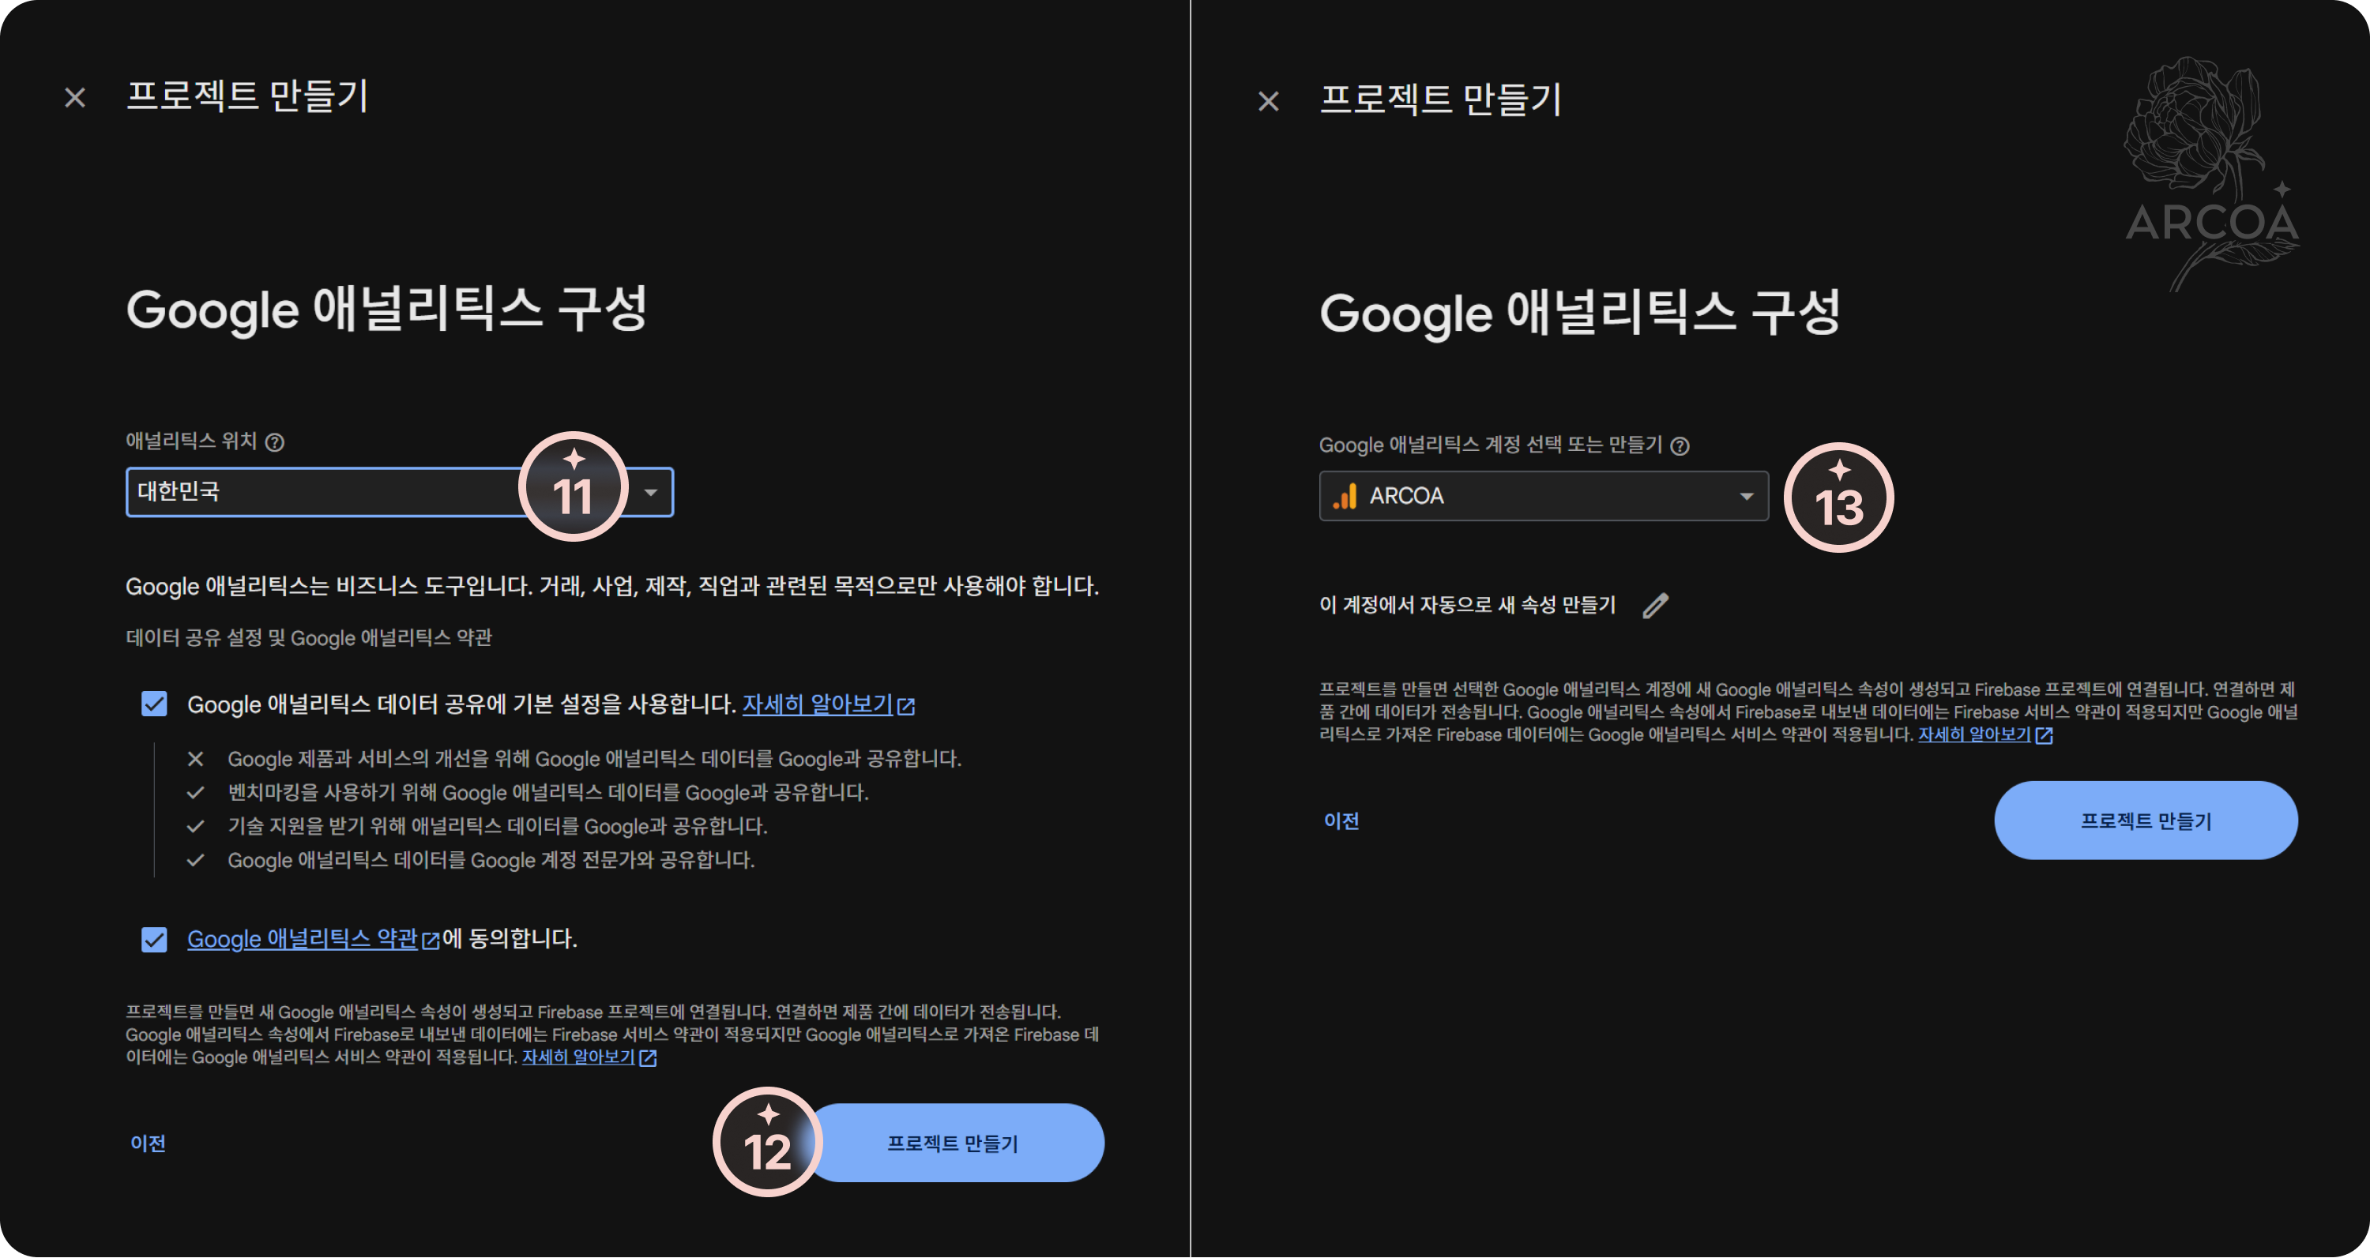The width and height of the screenshot is (2370, 1258).
Task: Select the 대한민국 analytics location field
Action: coord(401,492)
